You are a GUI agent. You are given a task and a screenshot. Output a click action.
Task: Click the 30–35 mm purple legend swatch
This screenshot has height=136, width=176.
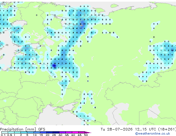click(x=62, y=132)
